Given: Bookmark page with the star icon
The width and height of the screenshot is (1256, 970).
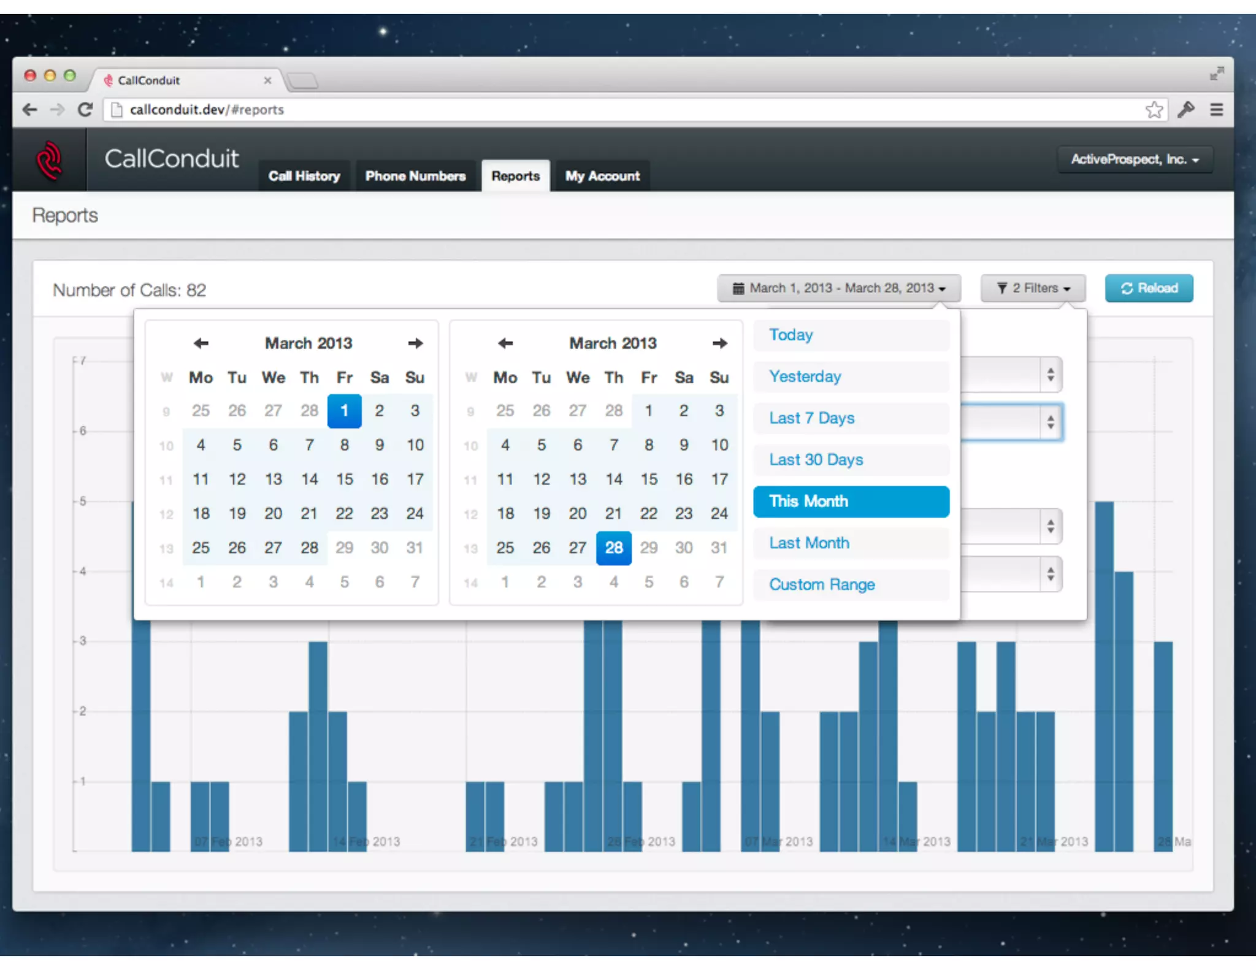Looking at the screenshot, I should [x=1154, y=110].
